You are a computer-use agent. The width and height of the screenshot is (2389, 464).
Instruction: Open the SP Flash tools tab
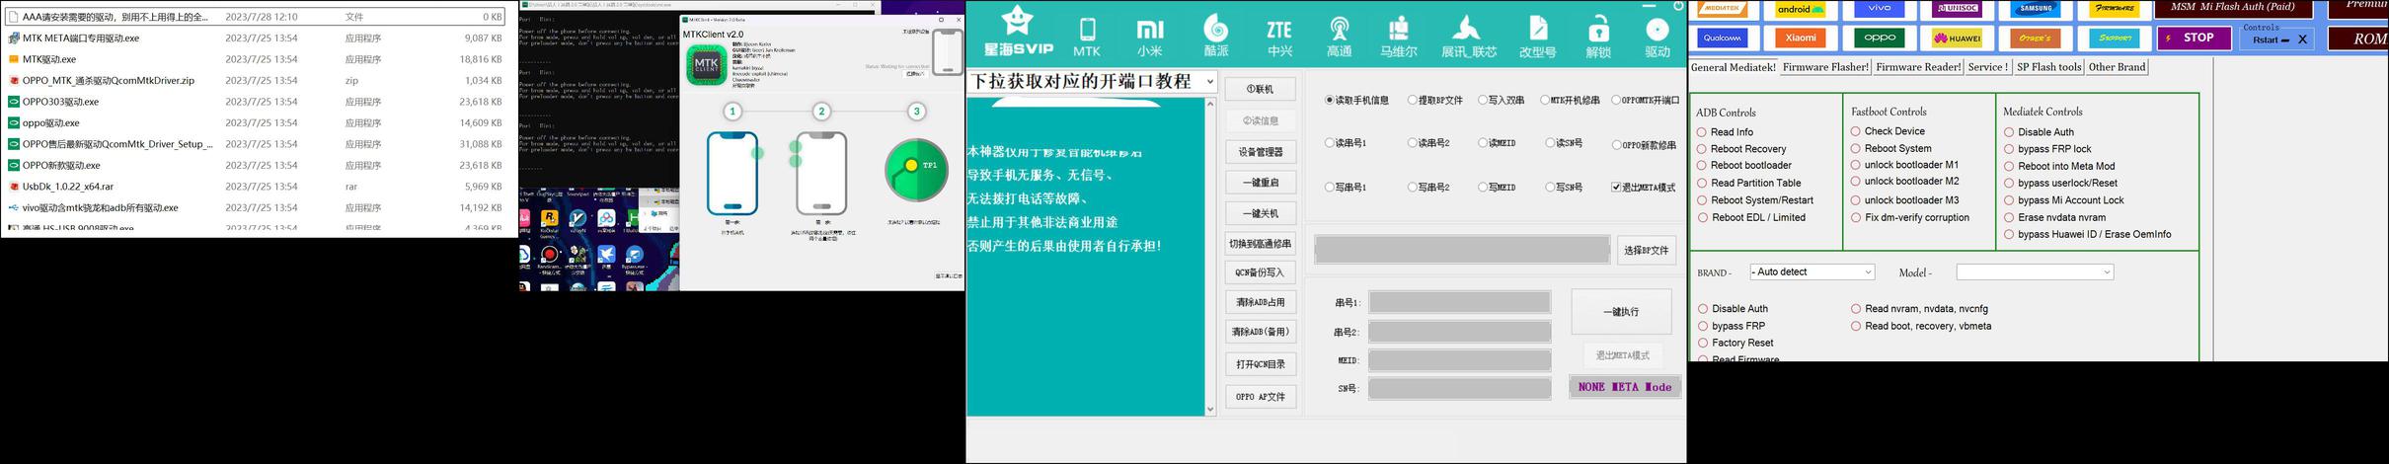[x=2048, y=67]
